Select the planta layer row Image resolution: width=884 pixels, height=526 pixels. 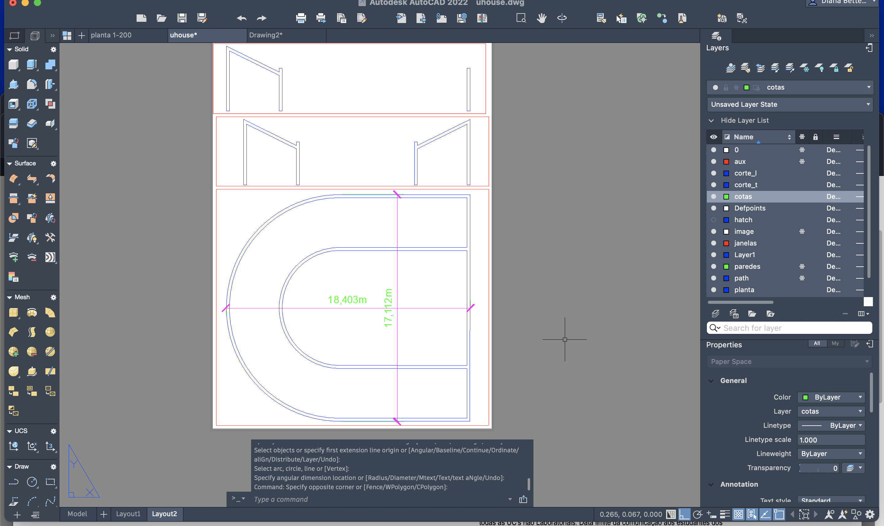(x=744, y=290)
